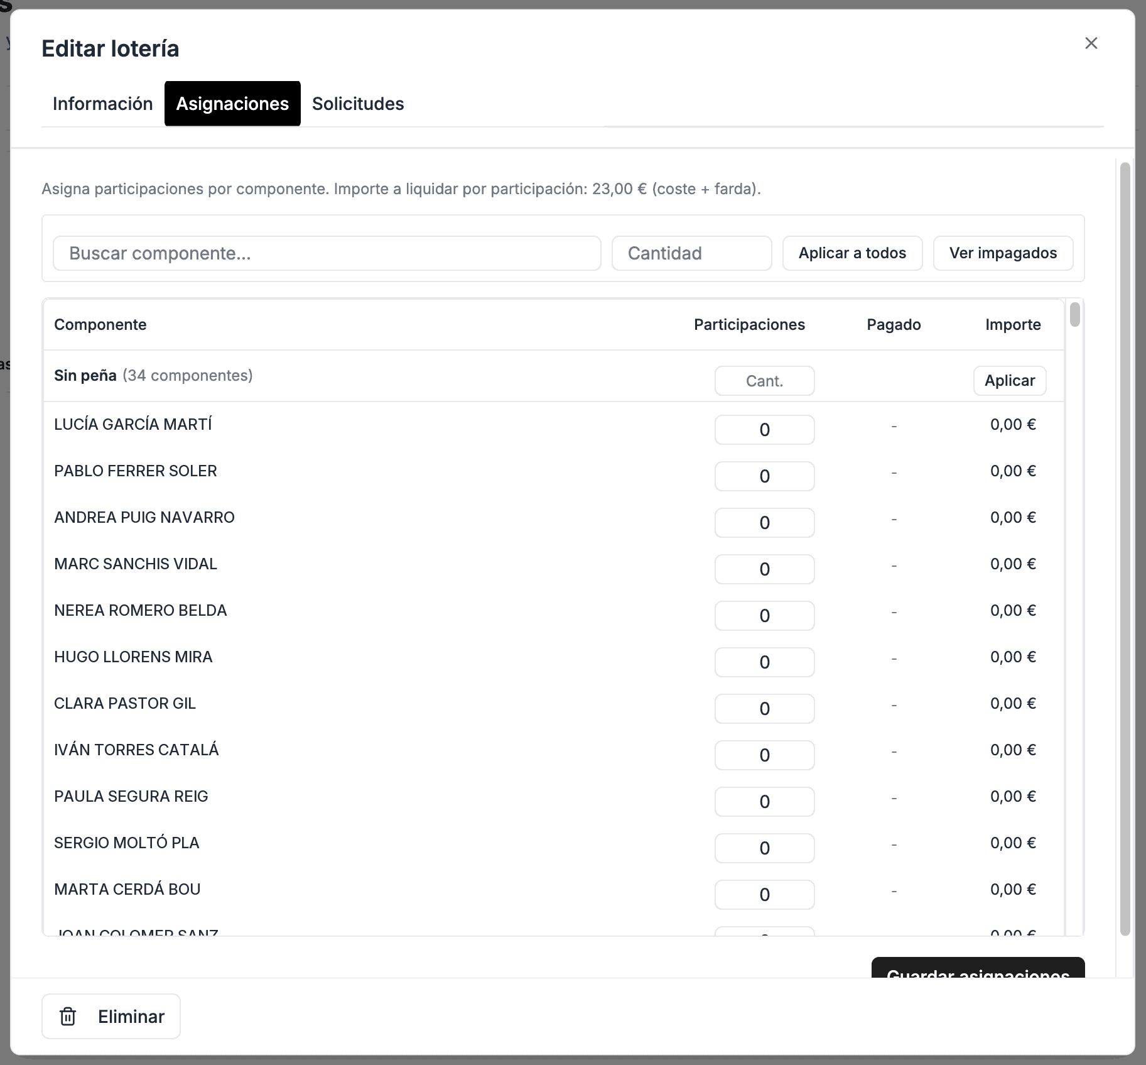The image size is (1146, 1065).
Task: Click Aplicar for Sin peña group
Action: (x=1010, y=381)
